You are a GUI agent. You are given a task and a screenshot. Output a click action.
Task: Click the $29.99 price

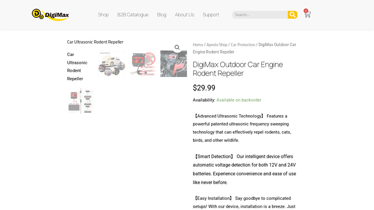(204, 88)
